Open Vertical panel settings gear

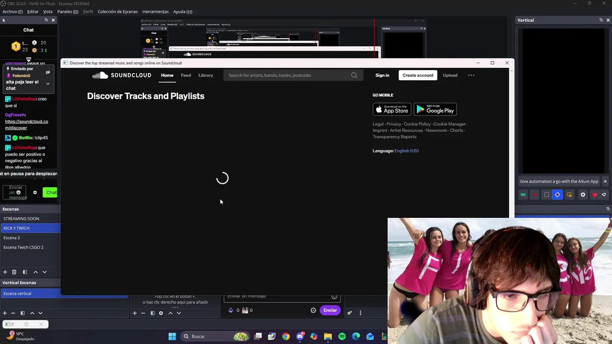point(583,194)
